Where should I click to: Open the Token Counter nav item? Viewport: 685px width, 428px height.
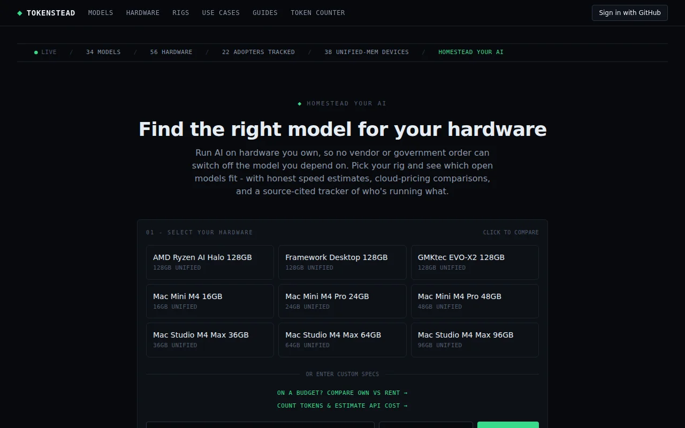(x=318, y=13)
